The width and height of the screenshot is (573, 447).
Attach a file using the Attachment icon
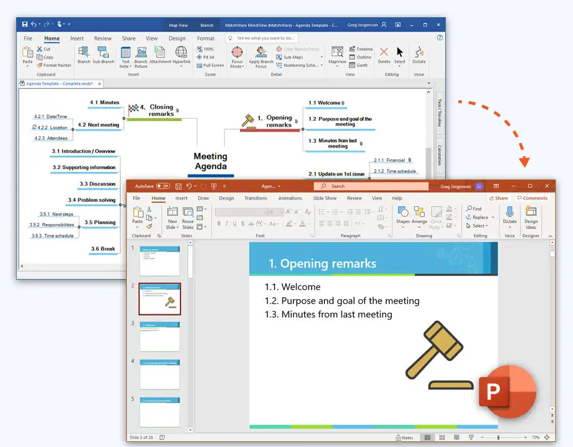click(x=159, y=54)
